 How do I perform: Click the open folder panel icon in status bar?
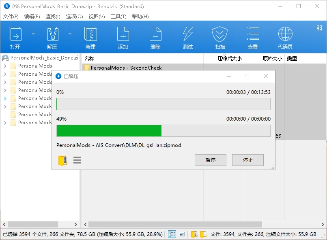click(203, 234)
